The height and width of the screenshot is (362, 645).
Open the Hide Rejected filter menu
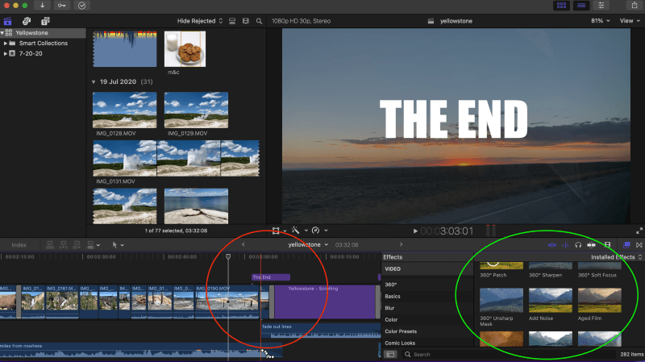click(x=200, y=21)
